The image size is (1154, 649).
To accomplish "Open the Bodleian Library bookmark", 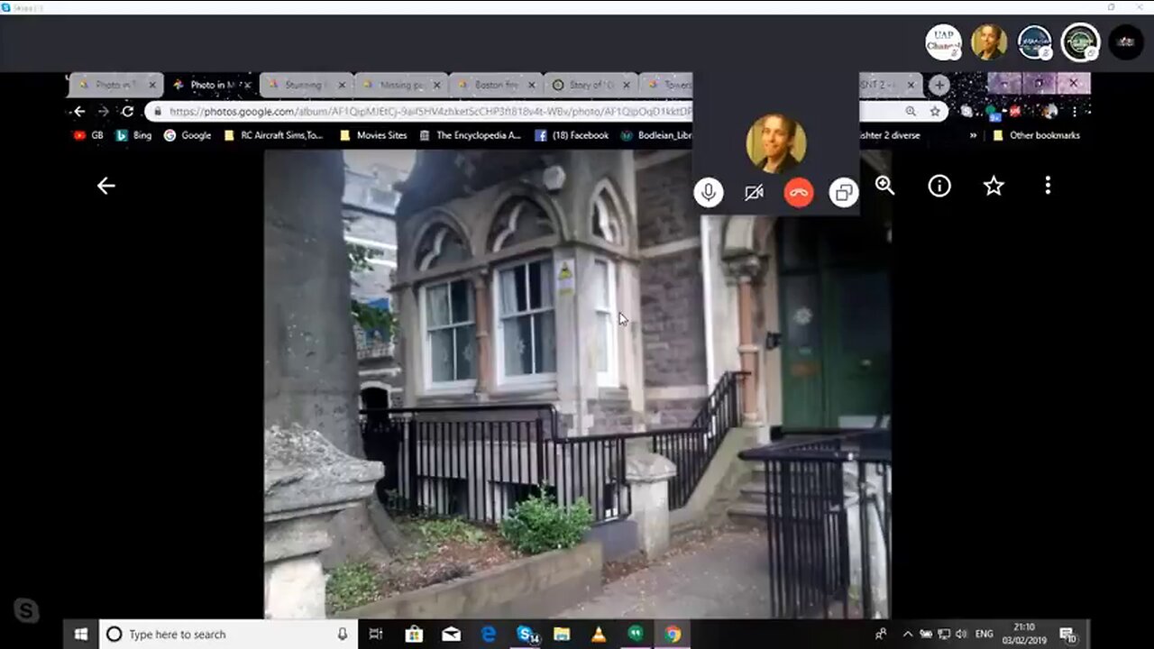I will click(656, 135).
